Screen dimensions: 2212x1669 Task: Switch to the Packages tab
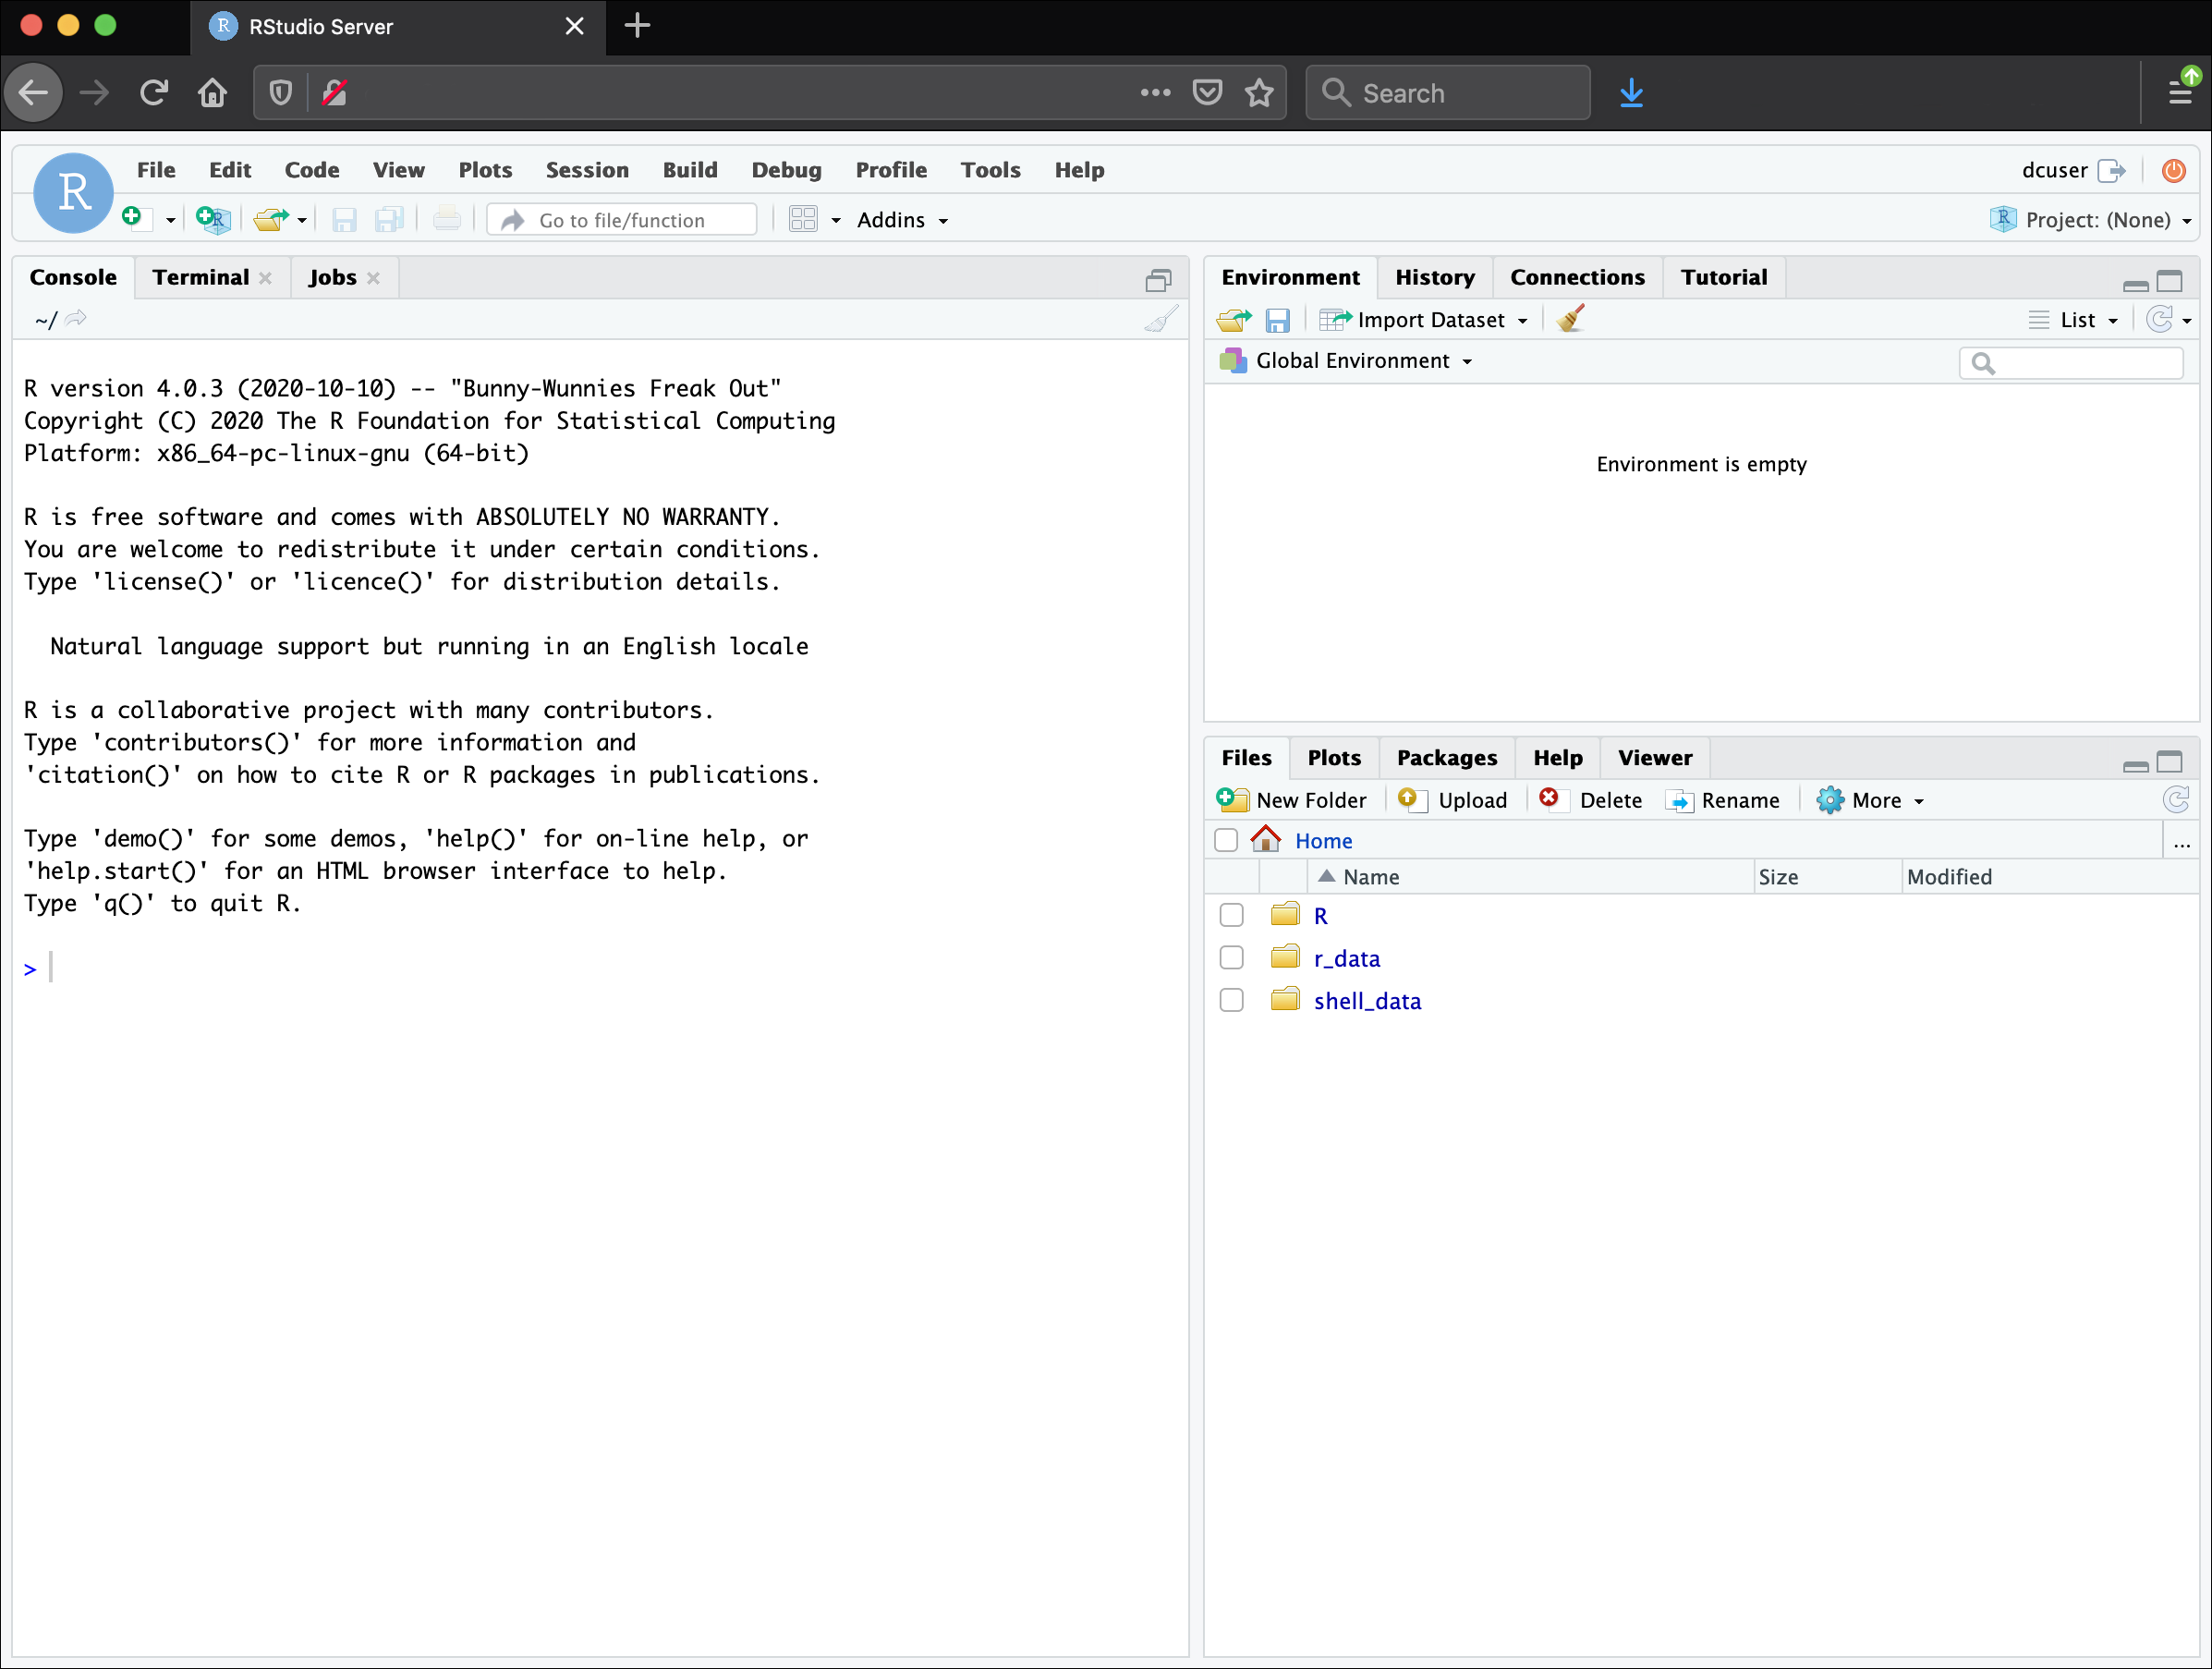[x=1446, y=758]
